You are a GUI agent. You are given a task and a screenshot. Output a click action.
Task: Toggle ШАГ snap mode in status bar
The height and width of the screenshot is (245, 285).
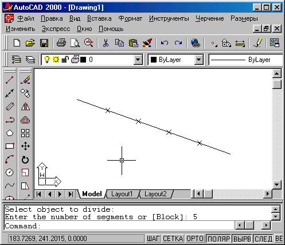coord(153,239)
